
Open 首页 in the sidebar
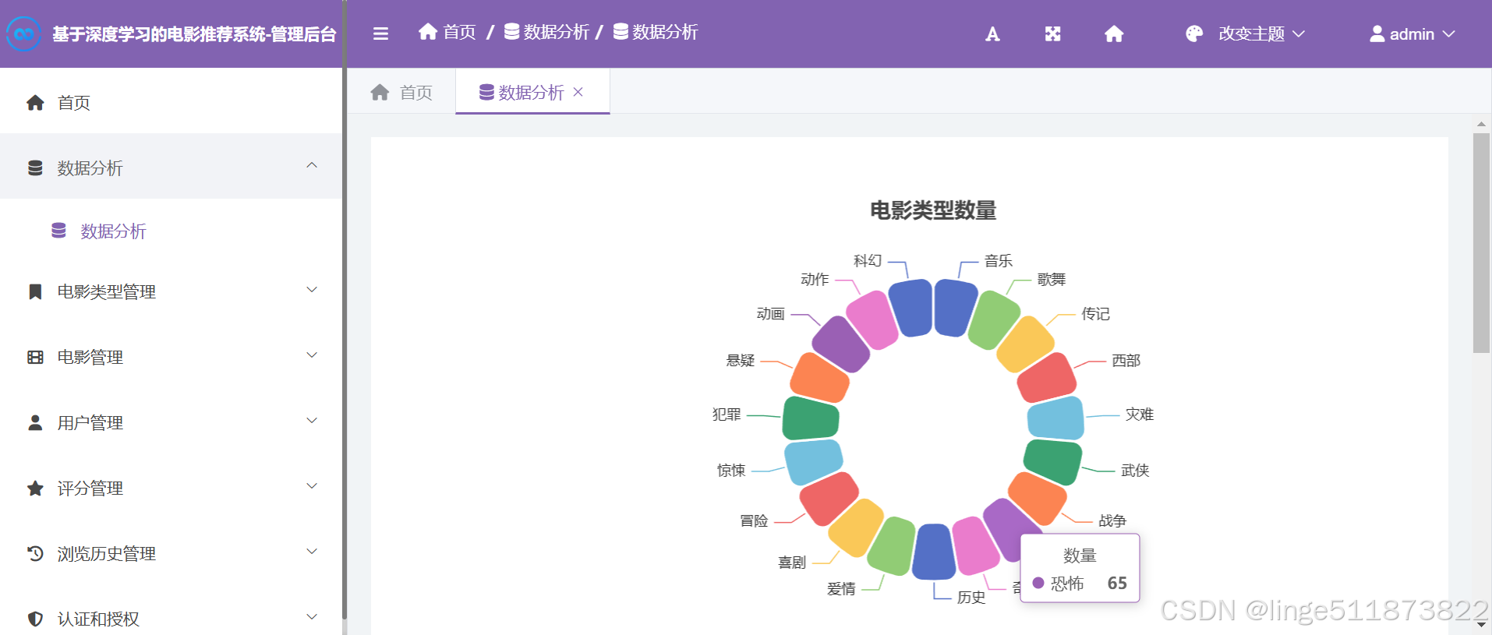point(171,102)
